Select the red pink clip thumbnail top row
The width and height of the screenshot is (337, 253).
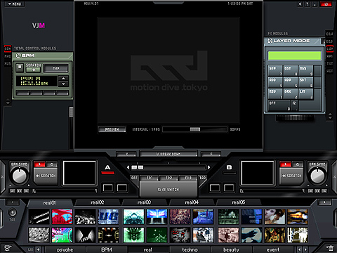tap(62, 217)
